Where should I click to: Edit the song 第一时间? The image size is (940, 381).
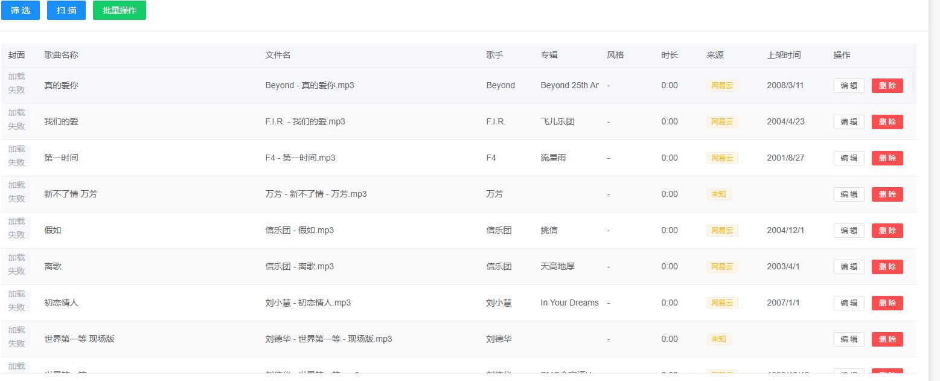pos(849,158)
